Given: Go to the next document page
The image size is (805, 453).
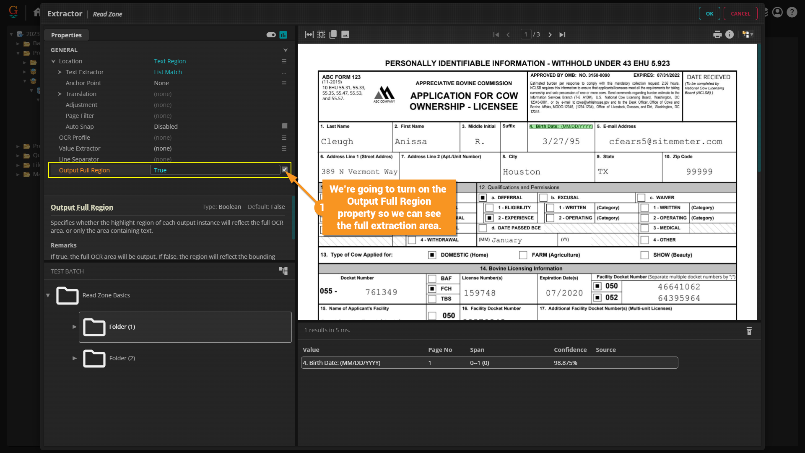Looking at the screenshot, I should click(x=550, y=35).
